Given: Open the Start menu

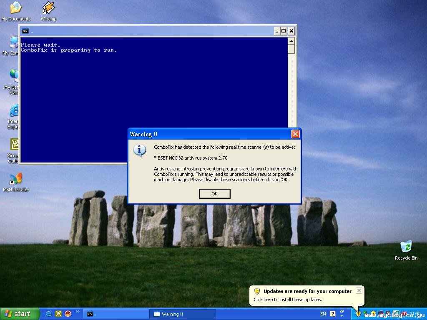Looking at the screenshot, I should click(20, 314).
